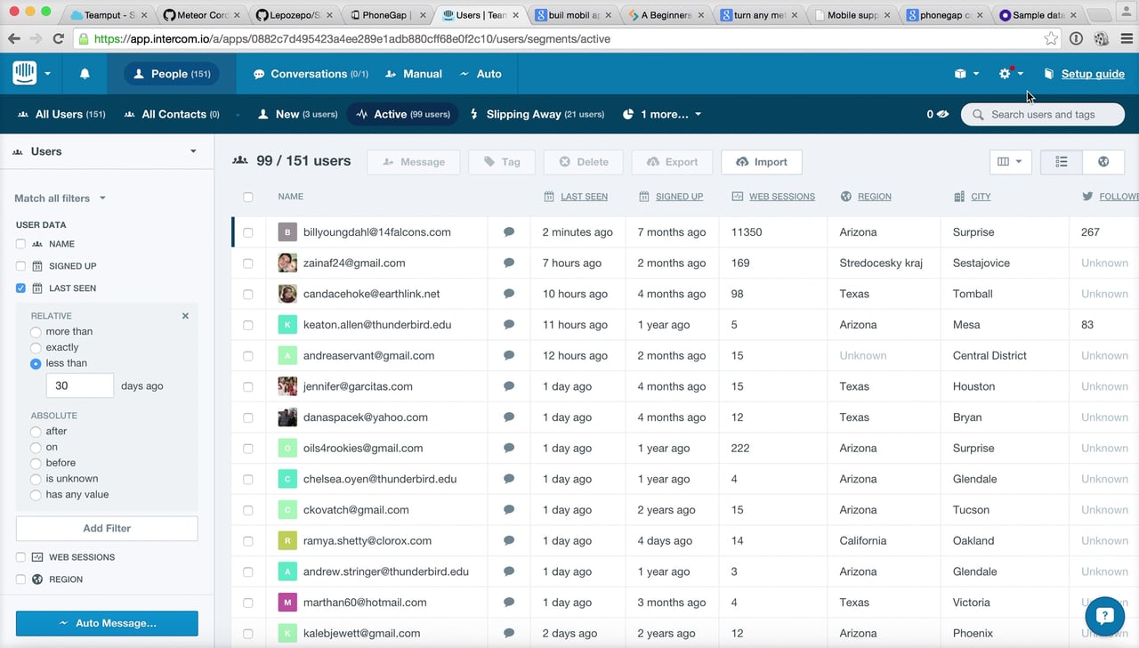
Task: Open user kalebjewett@gmail.com
Action: tap(361, 634)
